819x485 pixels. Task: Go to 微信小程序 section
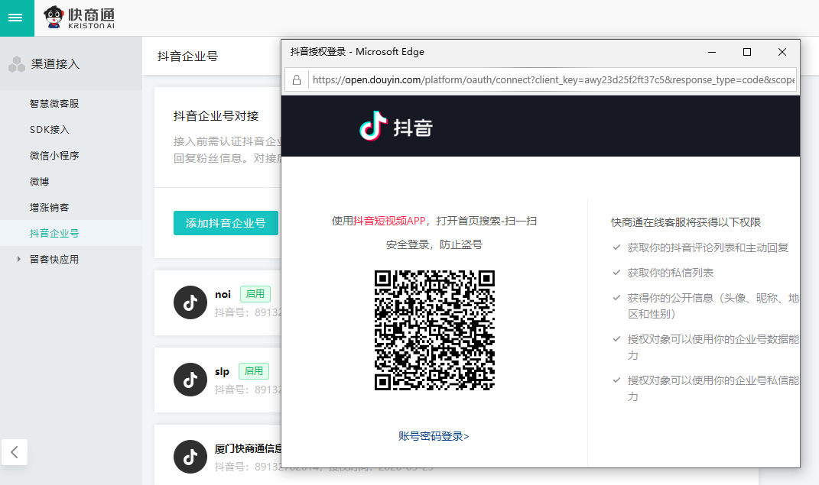coord(54,156)
